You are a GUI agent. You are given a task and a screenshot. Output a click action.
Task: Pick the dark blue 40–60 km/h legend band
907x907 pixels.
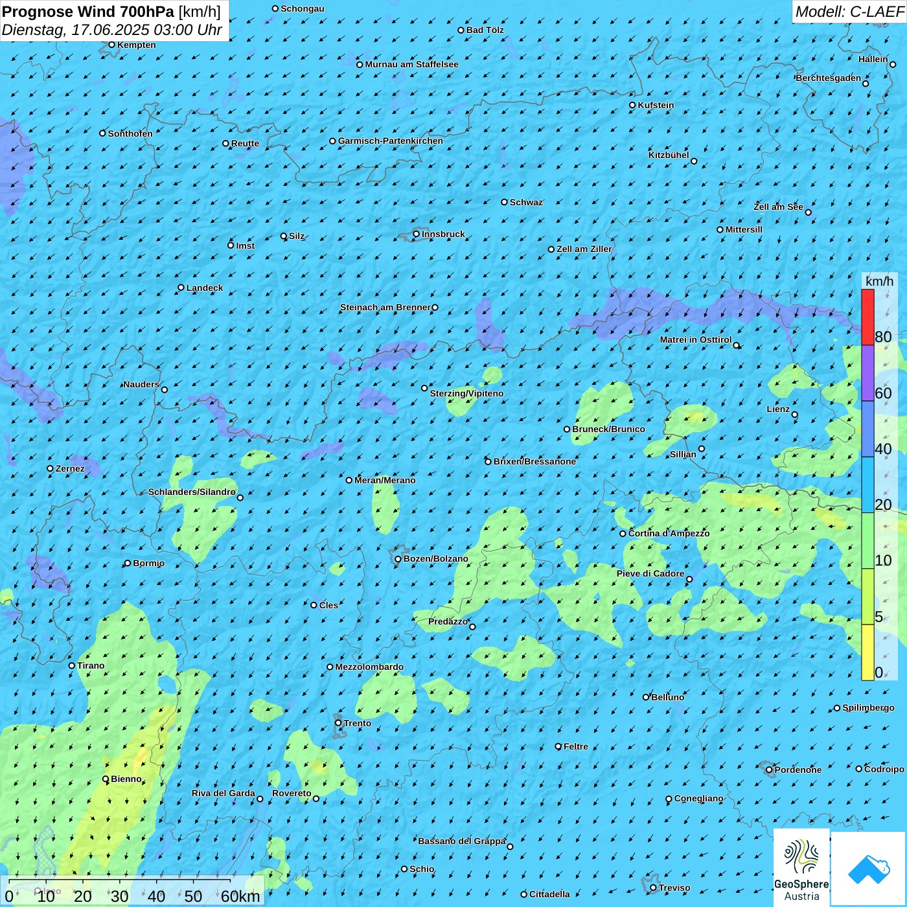click(867, 430)
